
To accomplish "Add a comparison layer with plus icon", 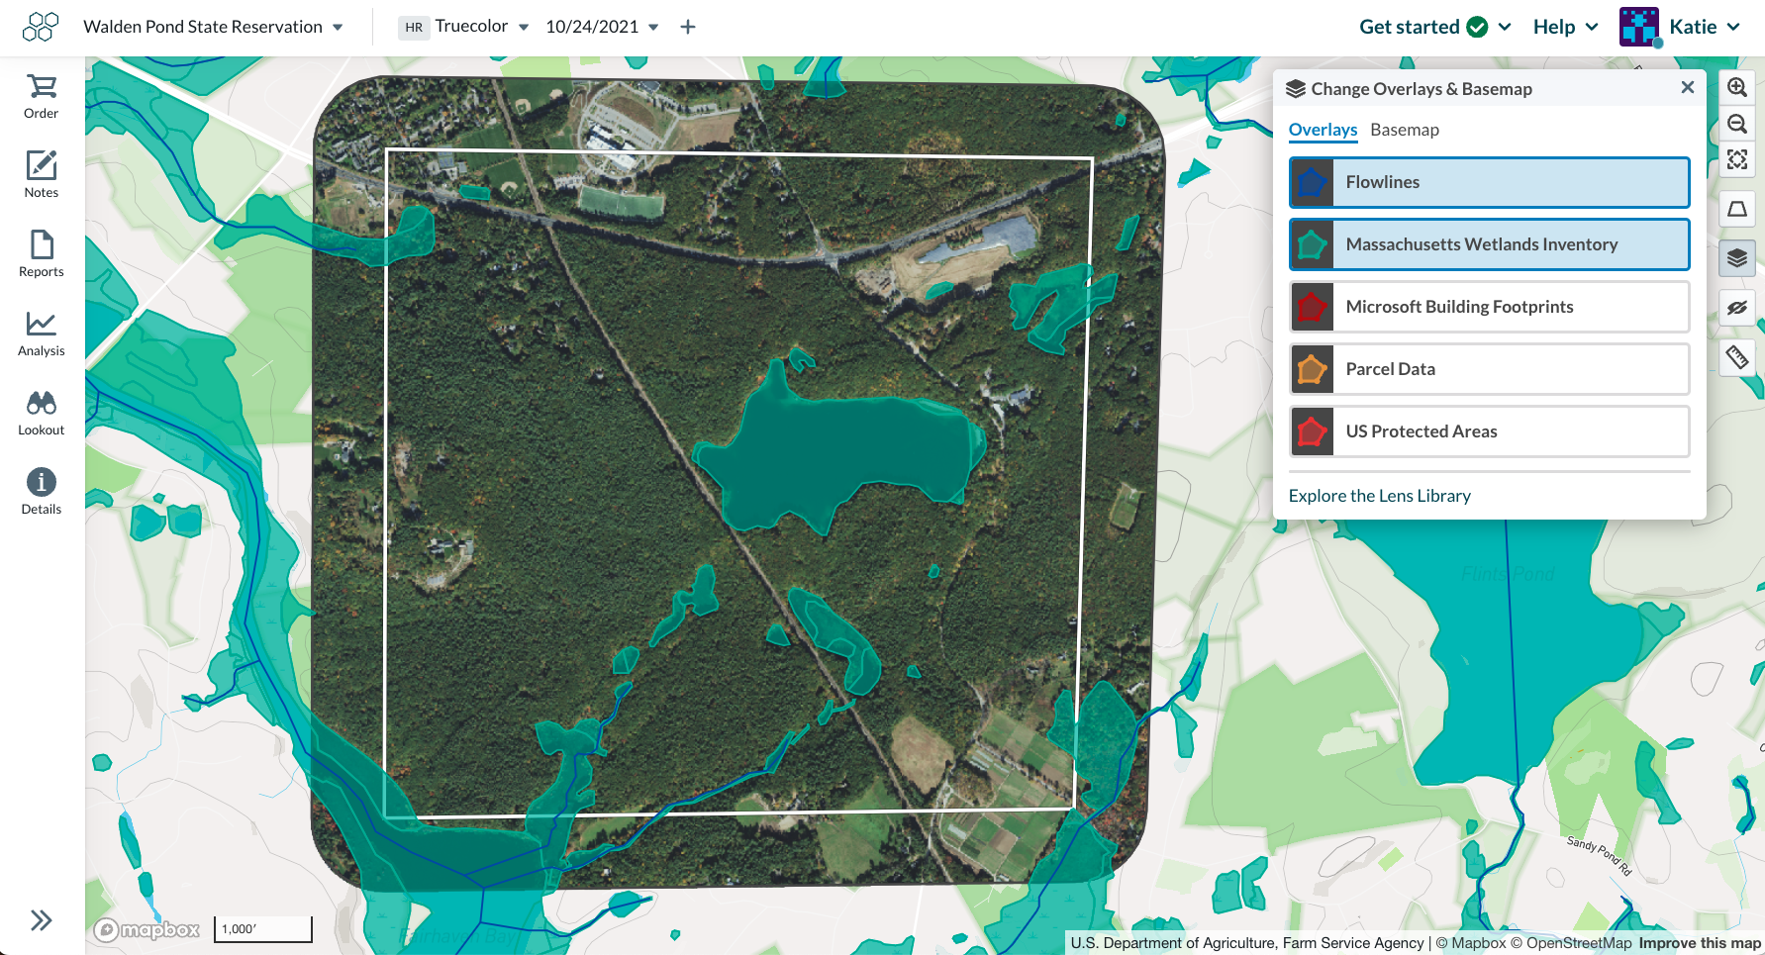I will 688,27.
